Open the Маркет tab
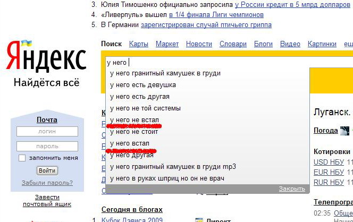Image resolution: width=353 pixels, height=222 pixels. click(x=167, y=44)
